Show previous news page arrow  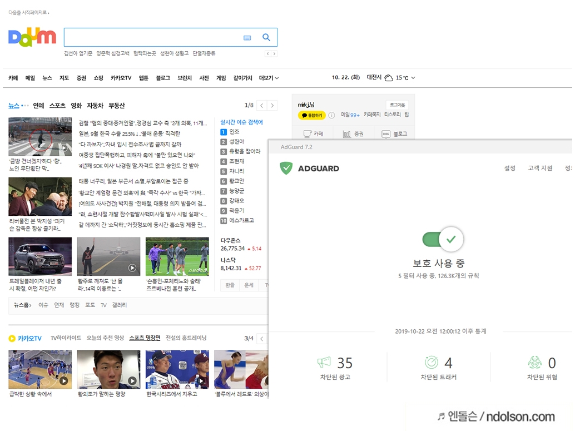(x=261, y=106)
